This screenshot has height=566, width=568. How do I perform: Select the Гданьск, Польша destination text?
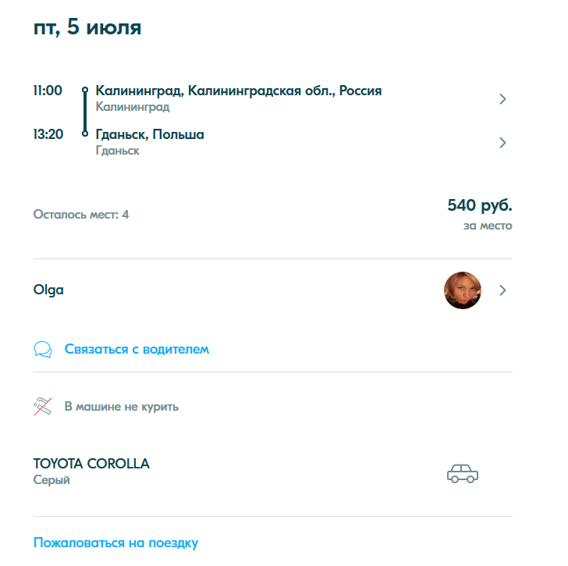click(150, 134)
